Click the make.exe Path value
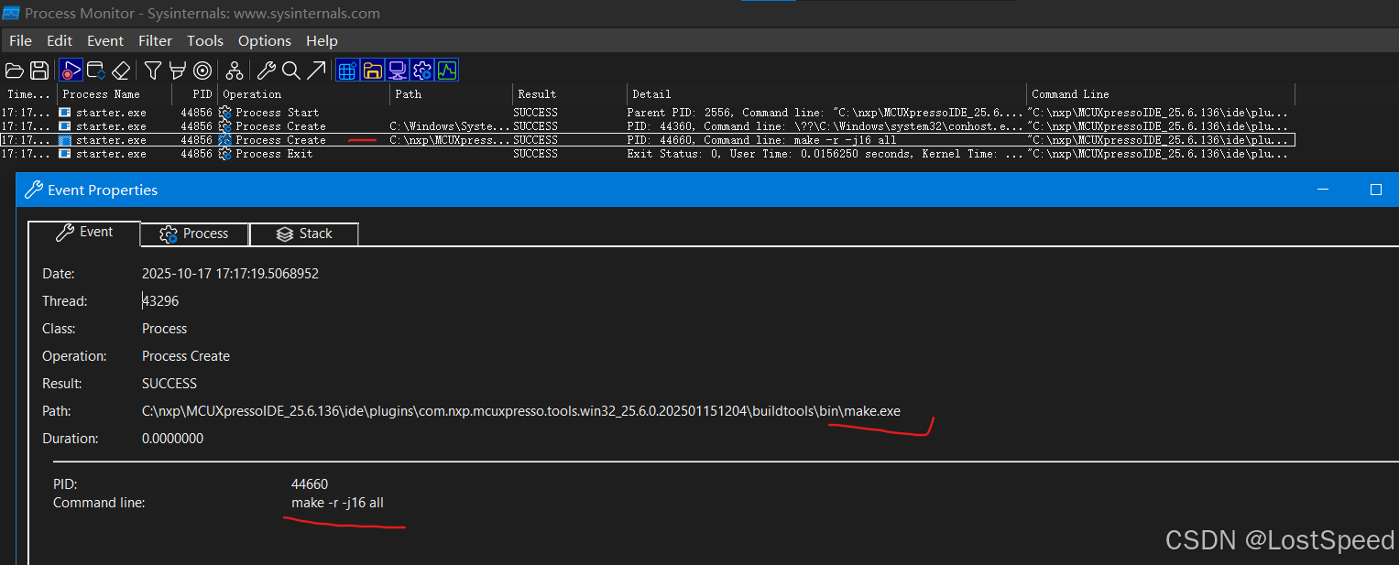 tap(520, 411)
